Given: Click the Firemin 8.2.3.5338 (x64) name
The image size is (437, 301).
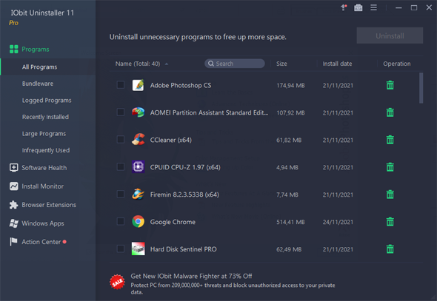Looking at the screenshot, I should point(184,195).
